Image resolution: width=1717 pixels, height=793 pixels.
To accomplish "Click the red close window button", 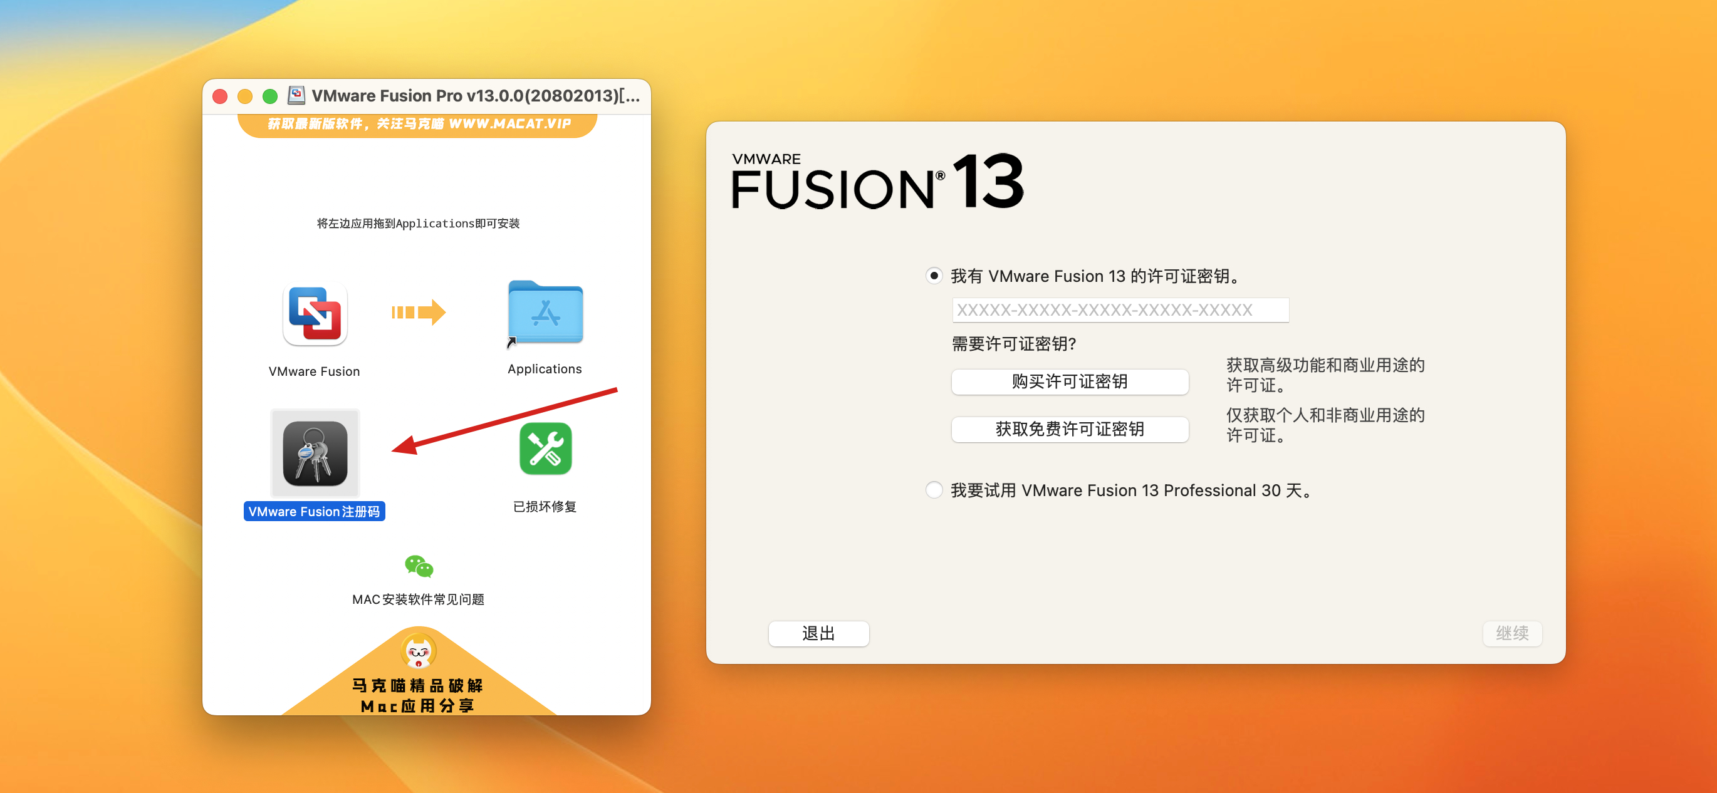I will click(220, 96).
